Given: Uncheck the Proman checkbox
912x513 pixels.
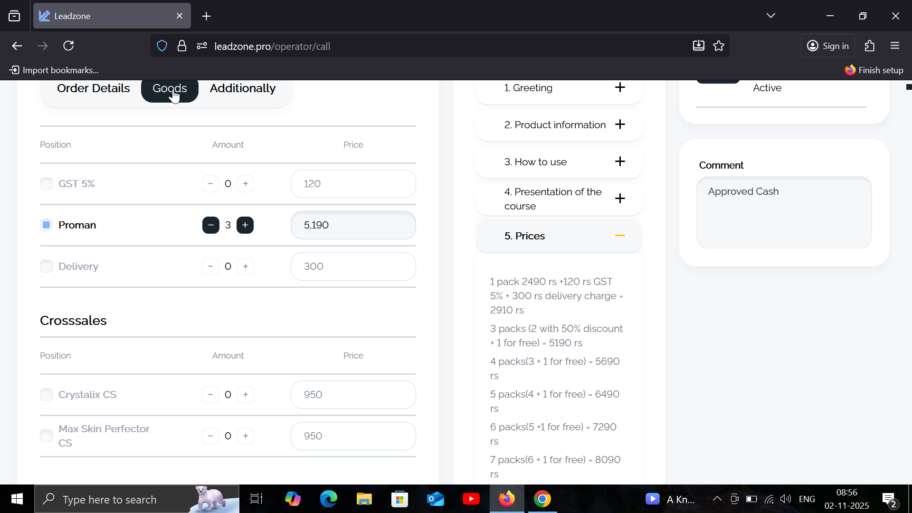Looking at the screenshot, I should tap(46, 225).
